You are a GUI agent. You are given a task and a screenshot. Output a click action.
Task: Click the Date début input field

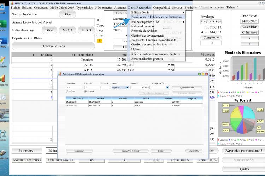click(74, 87)
